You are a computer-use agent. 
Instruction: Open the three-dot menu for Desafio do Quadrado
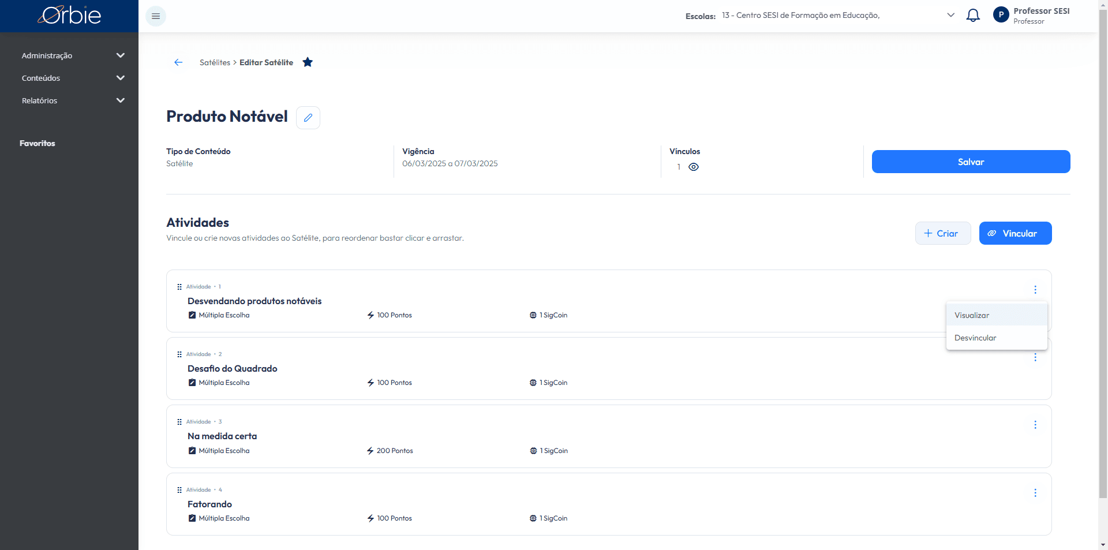(1035, 357)
